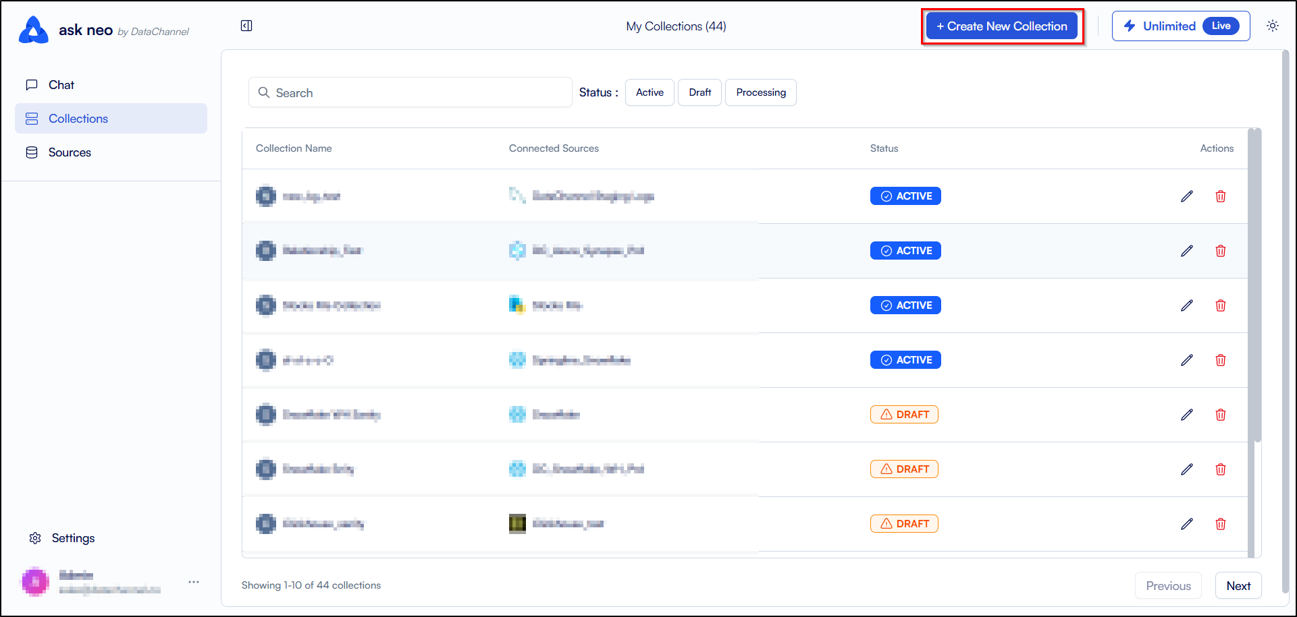Toggle the light/dark theme sun icon
Screen dimensions: 1297x617
tap(1273, 26)
